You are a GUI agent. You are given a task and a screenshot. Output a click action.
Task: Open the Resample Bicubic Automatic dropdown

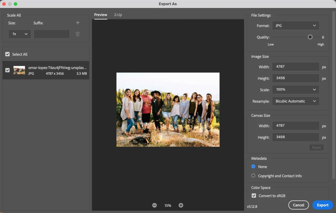[x=295, y=101]
